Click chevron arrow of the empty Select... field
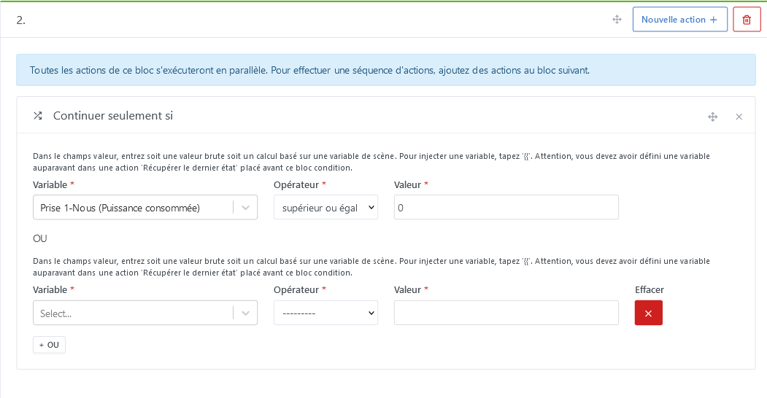Image resolution: width=767 pixels, height=398 pixels. pyautogui.click(x=245, y=313)
